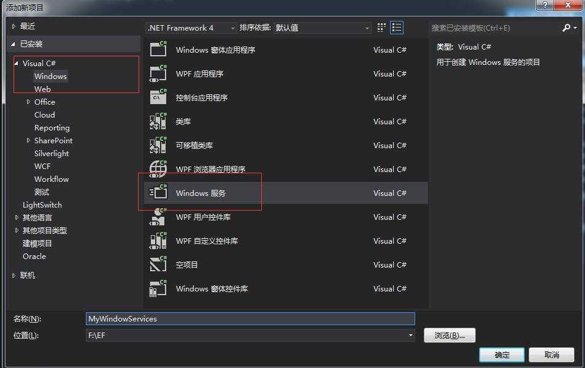Open the 排序依据 默认值 dropdown

click(323, 28)
